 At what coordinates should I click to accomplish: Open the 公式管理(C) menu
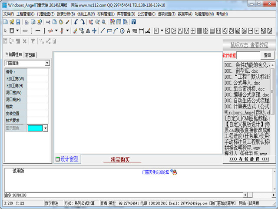[x=146, y=14]
